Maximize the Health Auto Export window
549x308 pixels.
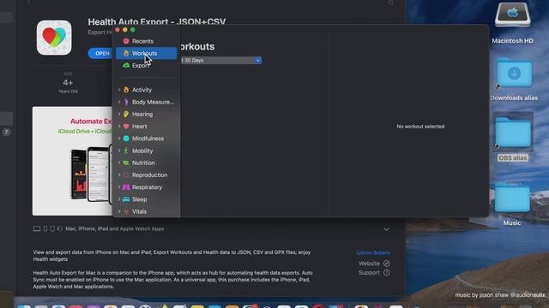coord(133,30)
